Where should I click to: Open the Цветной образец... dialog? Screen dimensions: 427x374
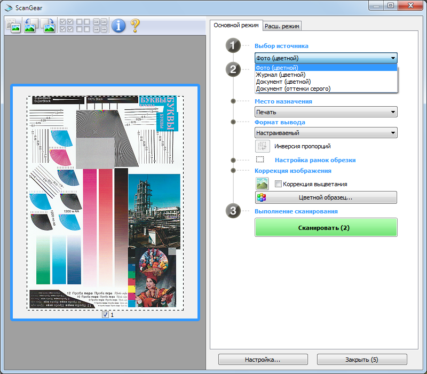click(x=326, y=197)
